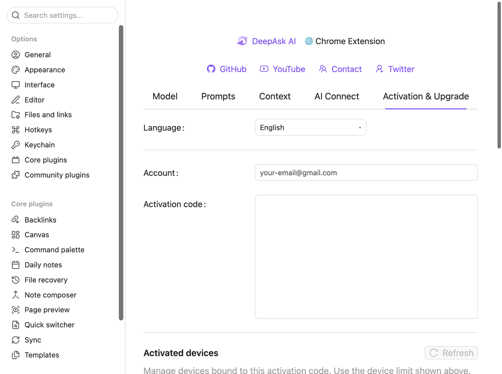Click the Templates copy icon
The image size is (502, 374).
pos(16,355)
